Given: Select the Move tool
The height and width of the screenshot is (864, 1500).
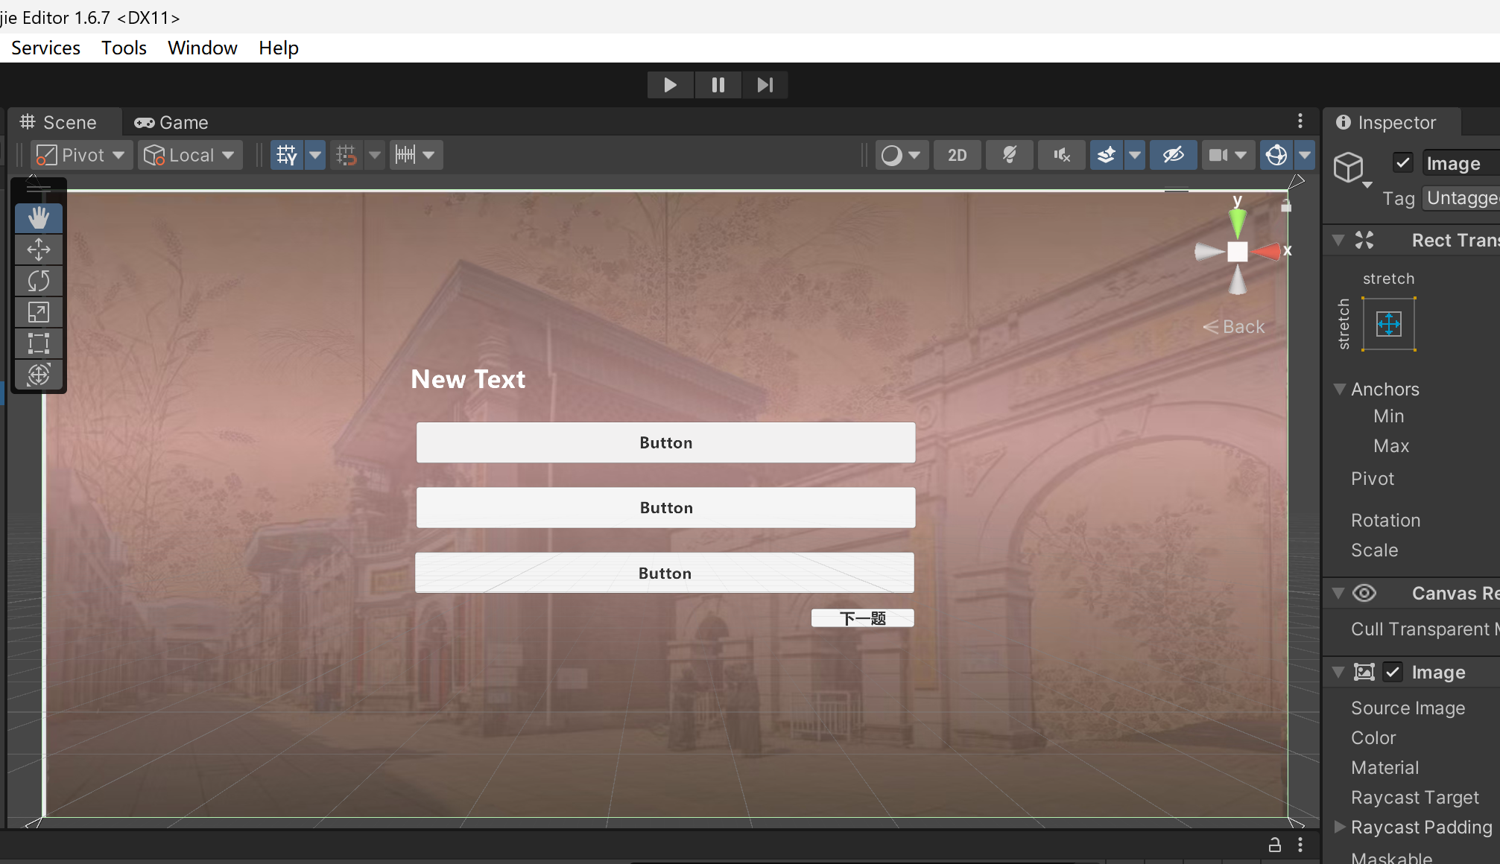Looking at the screenshot, I should point(39,250).
